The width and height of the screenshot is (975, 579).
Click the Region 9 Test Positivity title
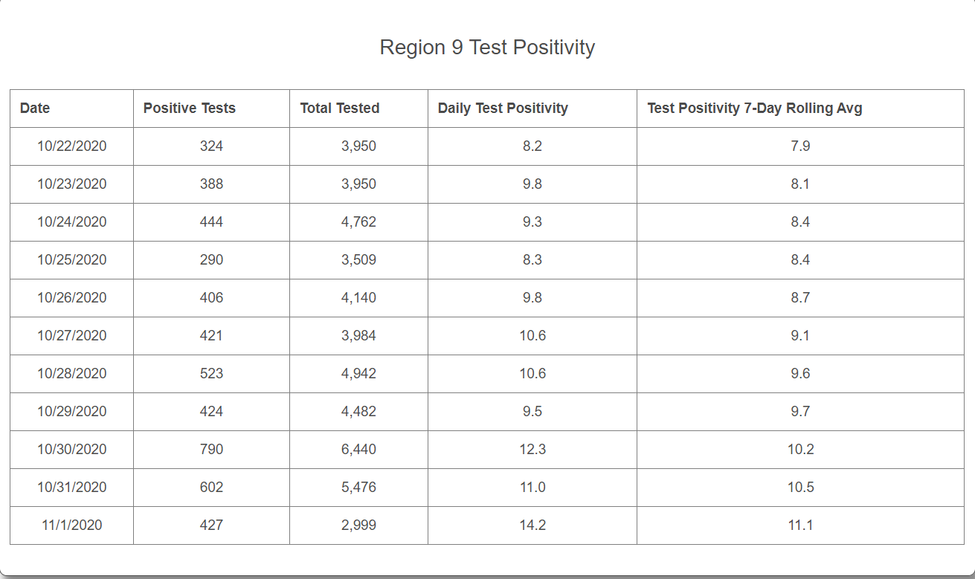487,48
